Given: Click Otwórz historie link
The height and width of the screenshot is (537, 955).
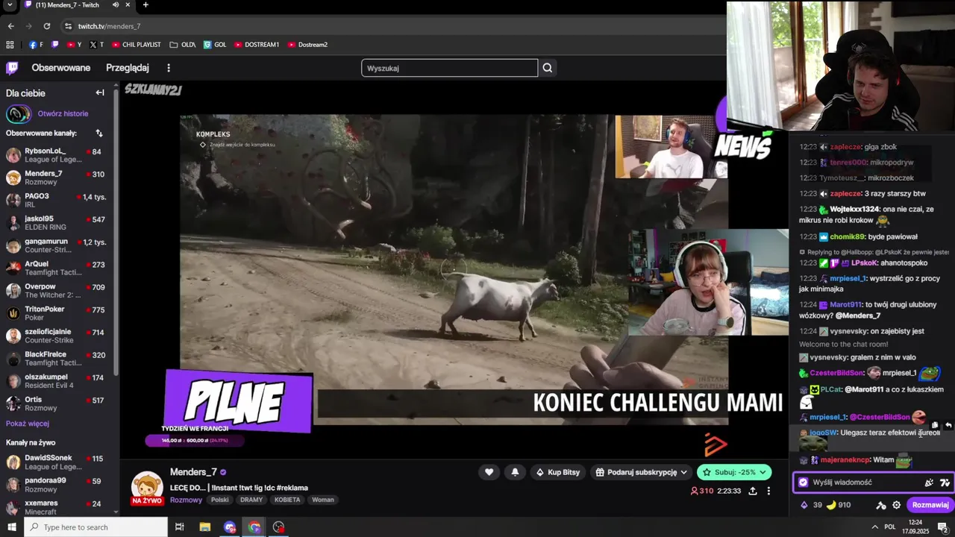Looking at the screenshot, I should pos(63,114).
